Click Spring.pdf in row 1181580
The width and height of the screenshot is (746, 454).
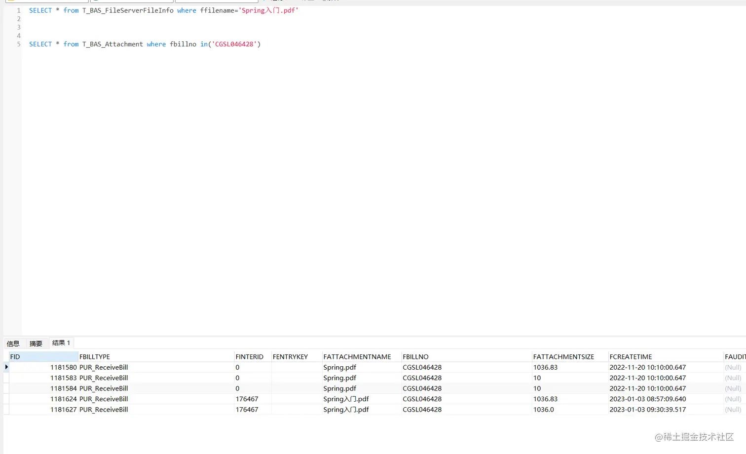coord(339,367)
